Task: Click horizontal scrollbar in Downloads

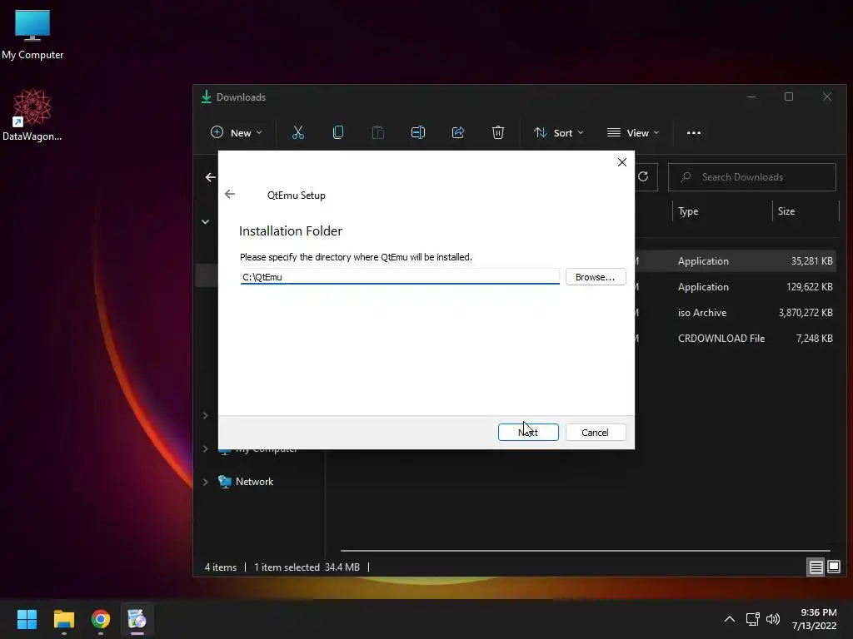Action: coord(586,551)
